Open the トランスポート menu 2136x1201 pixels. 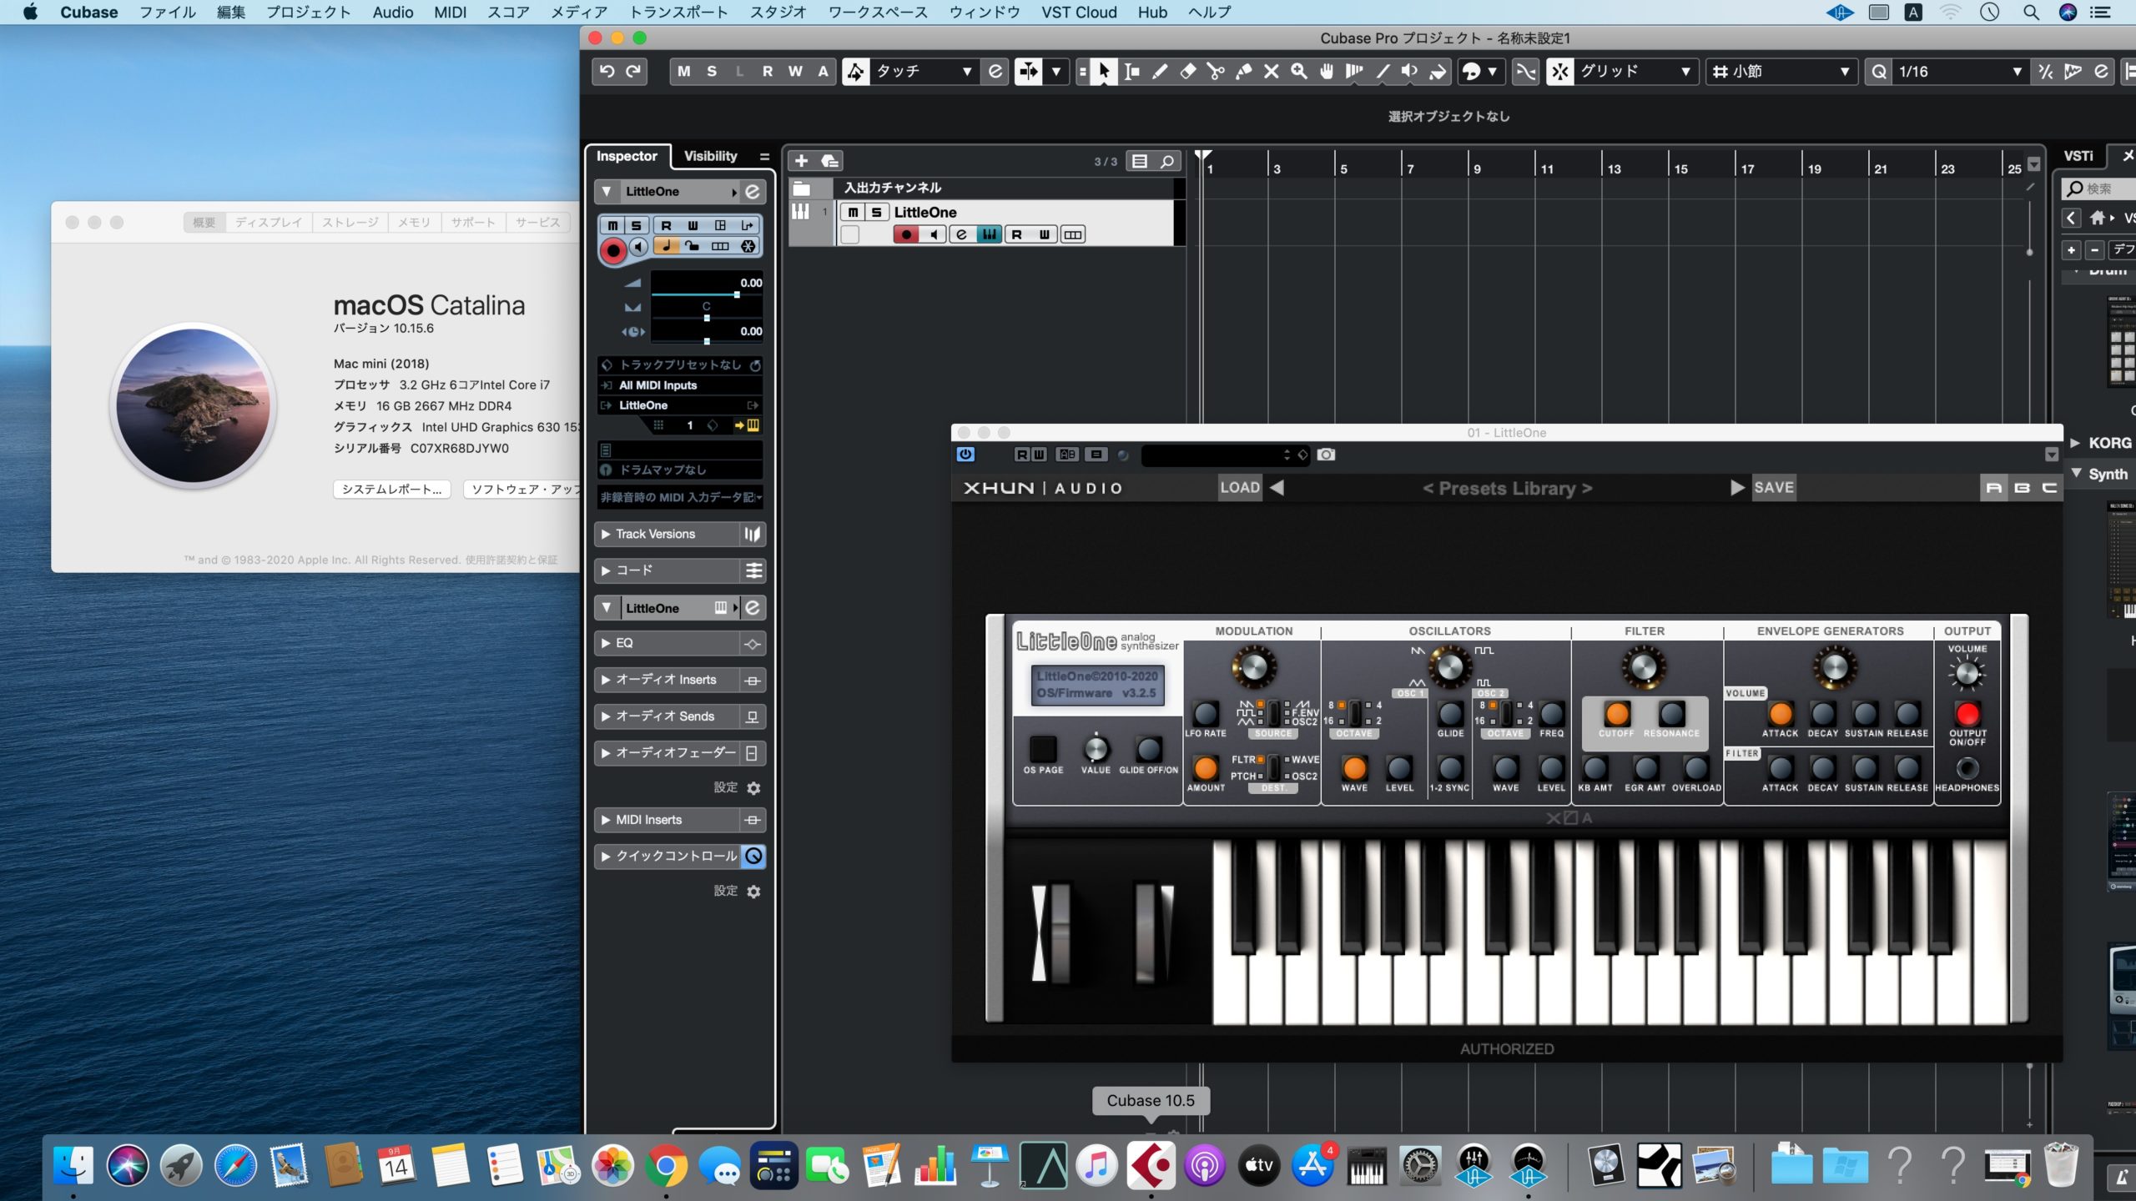coord(678,12)
